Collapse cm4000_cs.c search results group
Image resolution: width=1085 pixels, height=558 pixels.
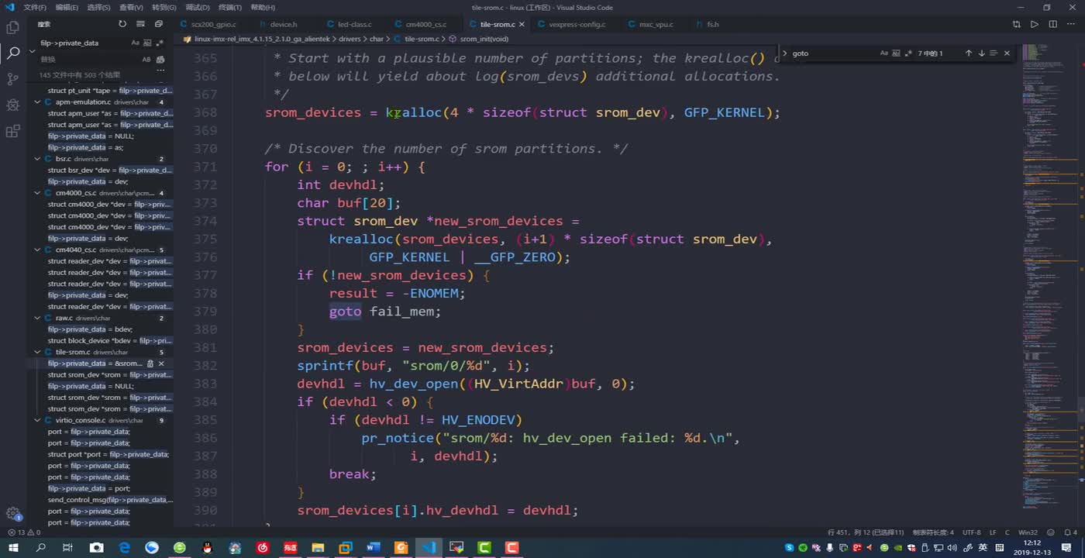click(37, 193)
